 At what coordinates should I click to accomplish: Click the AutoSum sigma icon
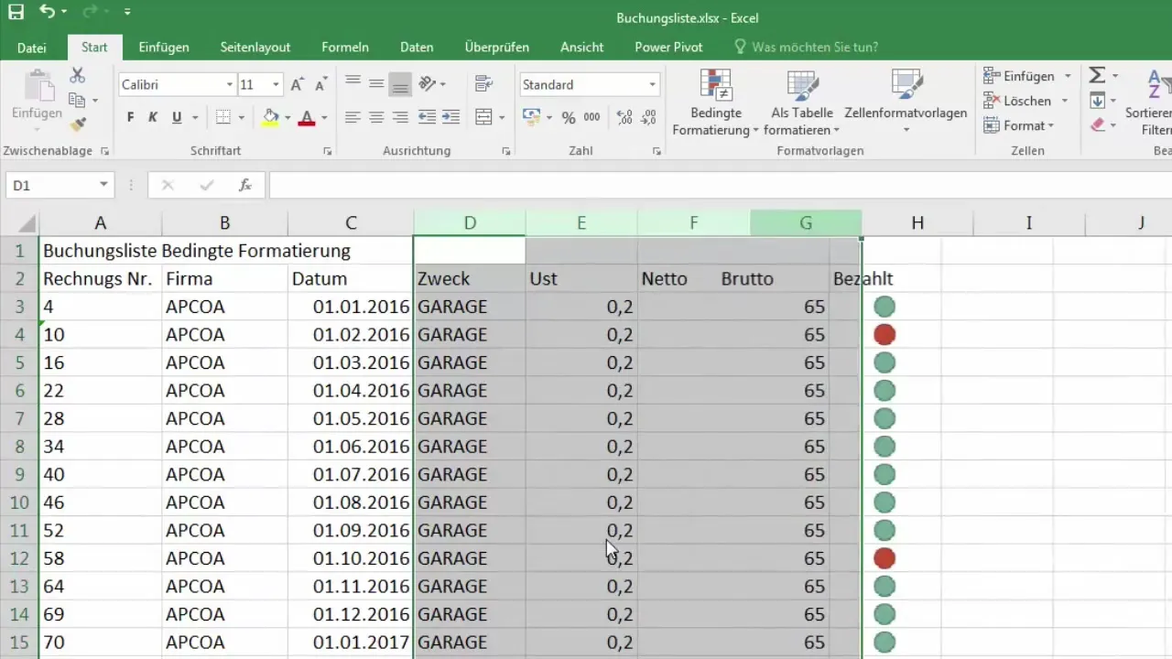click(x=1097, y=76)
